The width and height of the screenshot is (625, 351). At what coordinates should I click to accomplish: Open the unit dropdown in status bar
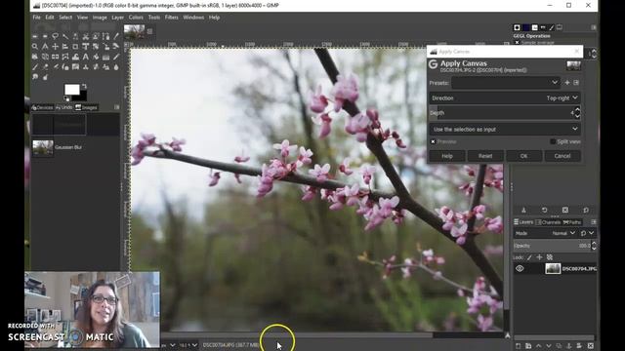[172, 344]
